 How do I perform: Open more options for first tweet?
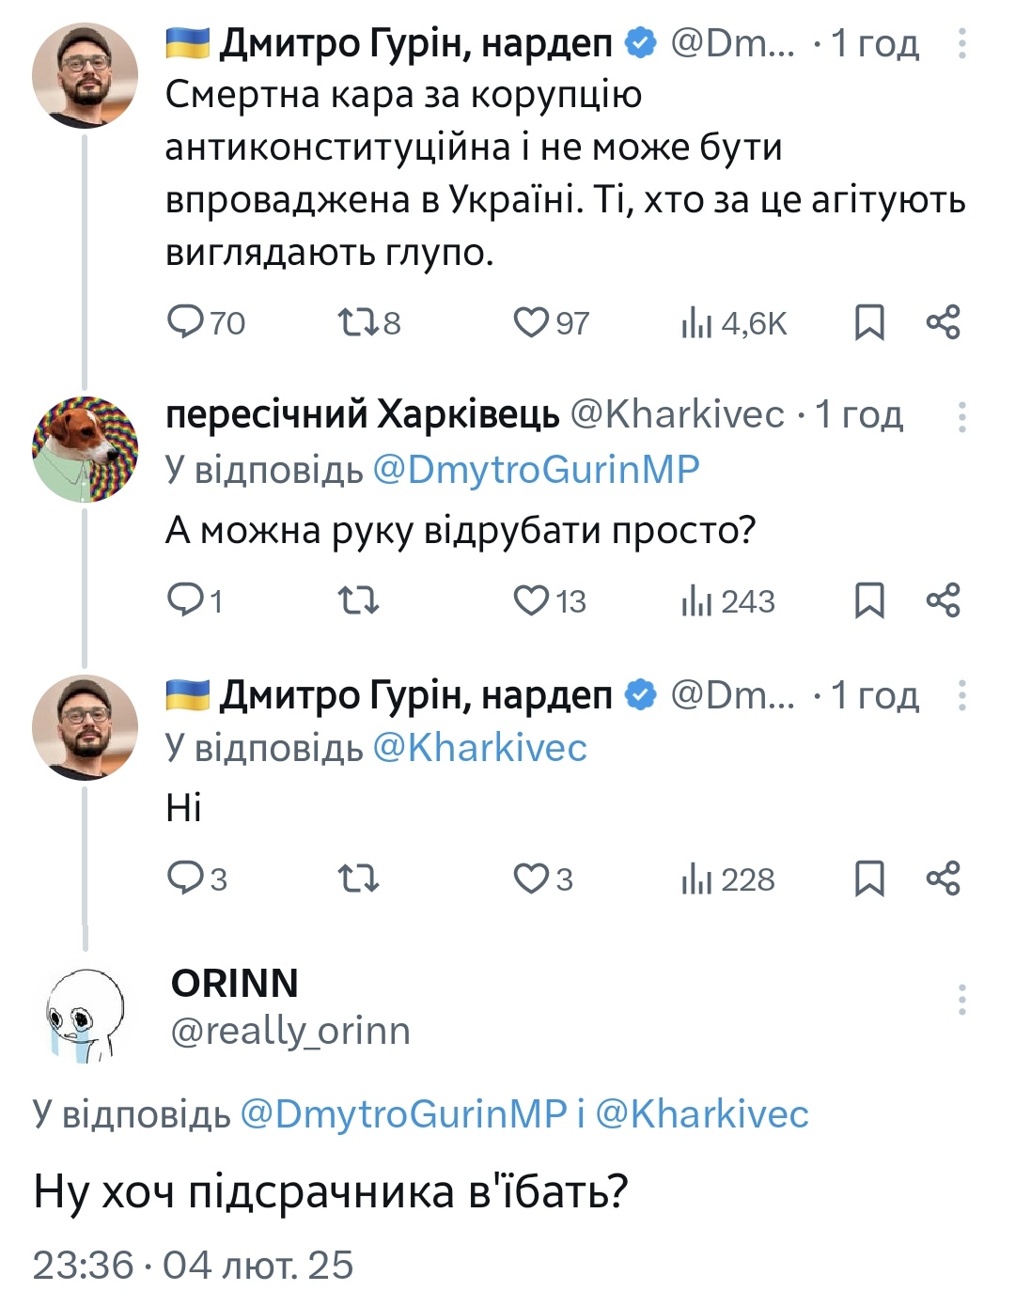(x=961, y=43)
